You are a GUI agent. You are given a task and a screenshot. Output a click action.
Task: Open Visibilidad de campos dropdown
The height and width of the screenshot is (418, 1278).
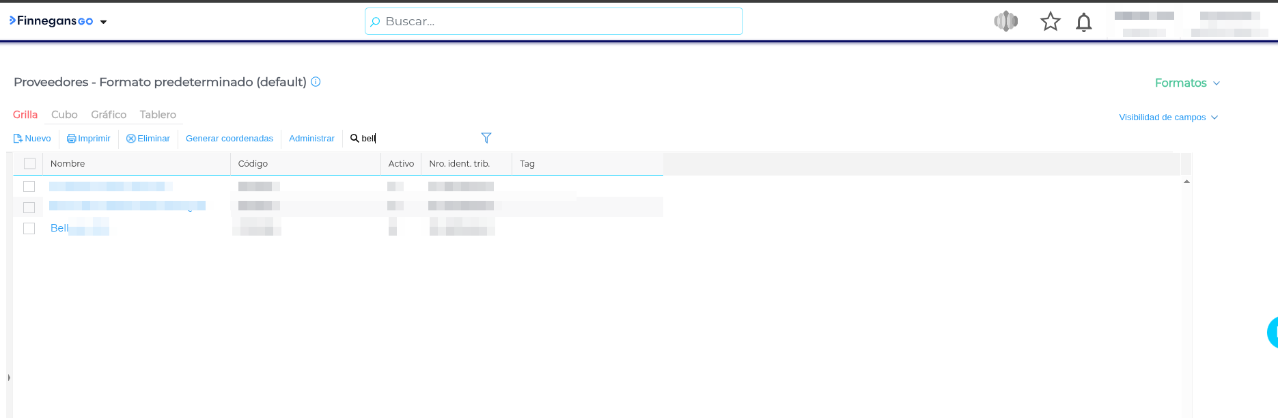(1167, 117)
